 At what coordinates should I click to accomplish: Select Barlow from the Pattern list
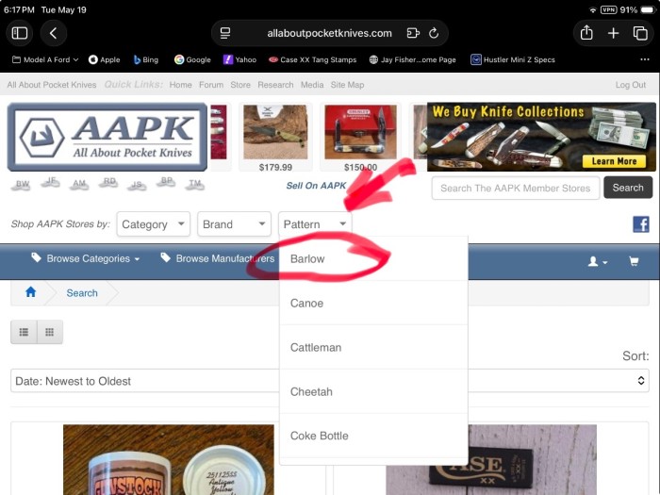(373, 258)
